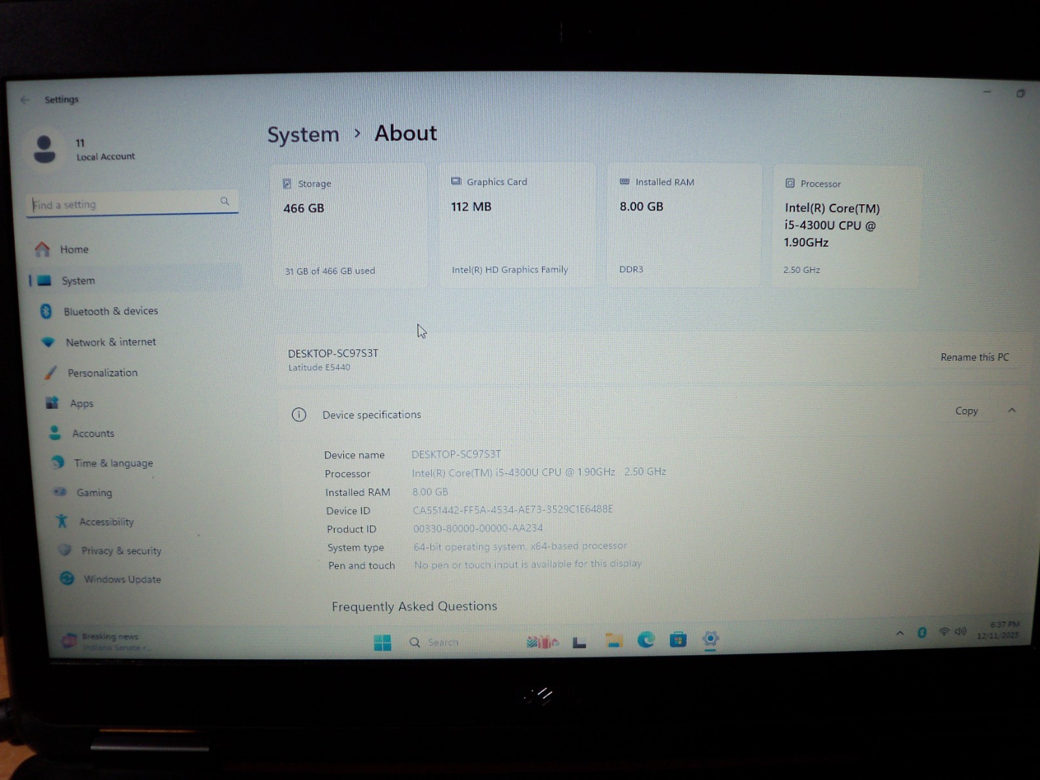Go back using the Settings back arrow

pyautogui.click(x=25, y=99)
